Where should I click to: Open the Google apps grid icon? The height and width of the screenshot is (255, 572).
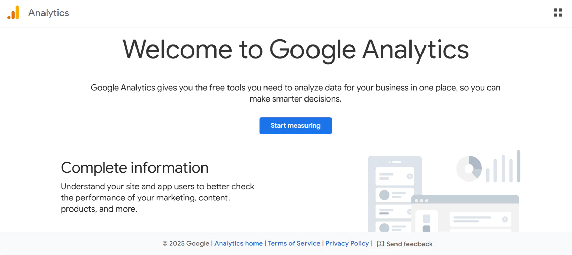click(558, 13)
